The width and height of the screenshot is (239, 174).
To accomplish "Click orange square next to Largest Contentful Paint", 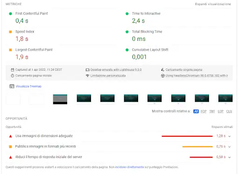I will click(x=10, y=50).
